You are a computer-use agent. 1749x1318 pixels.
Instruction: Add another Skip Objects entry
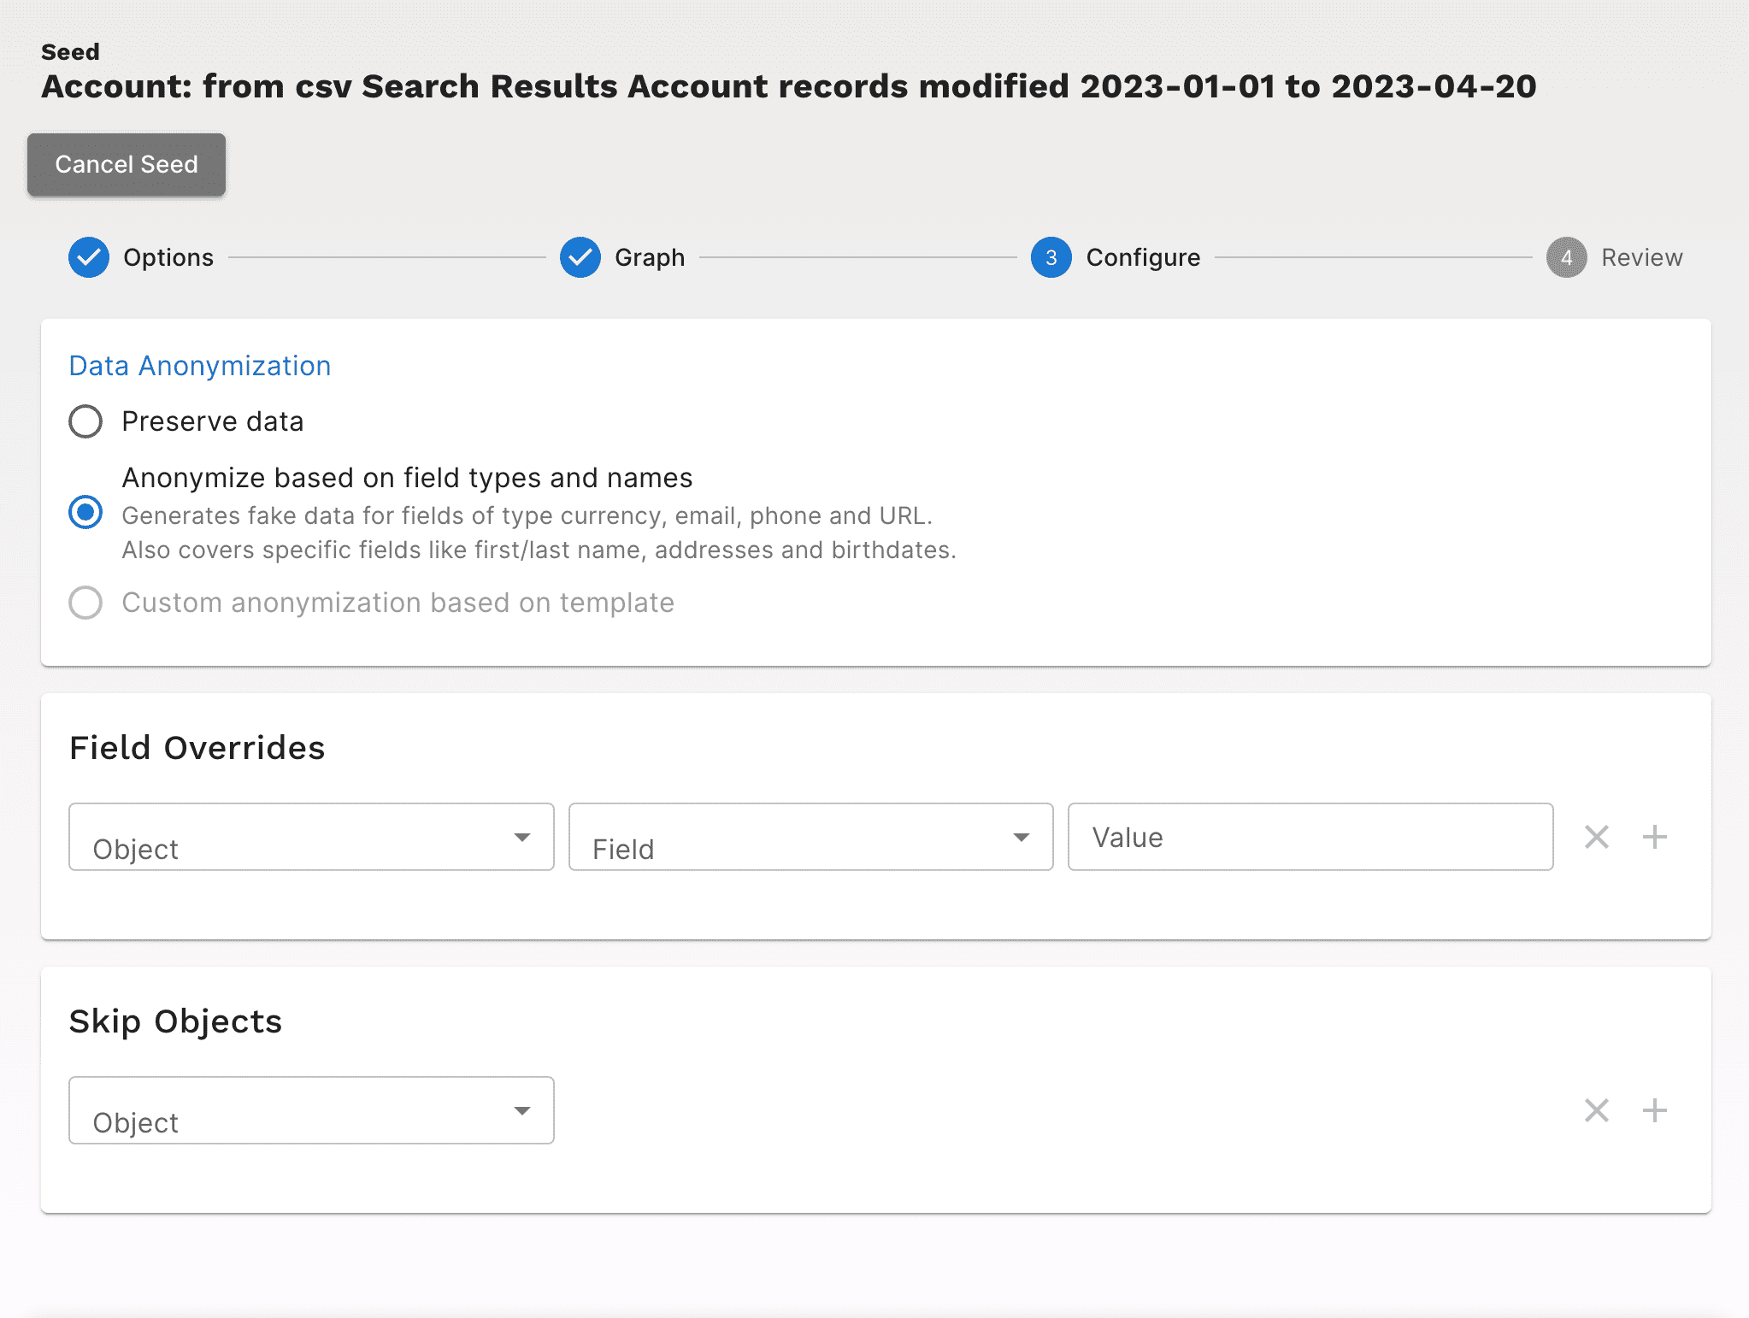[x=1655, y=1110]
